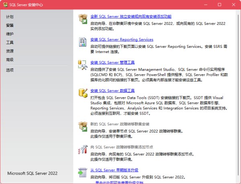
Task: Open 从 SQL Server 早期版本升级 link
Action: [114, 170]
